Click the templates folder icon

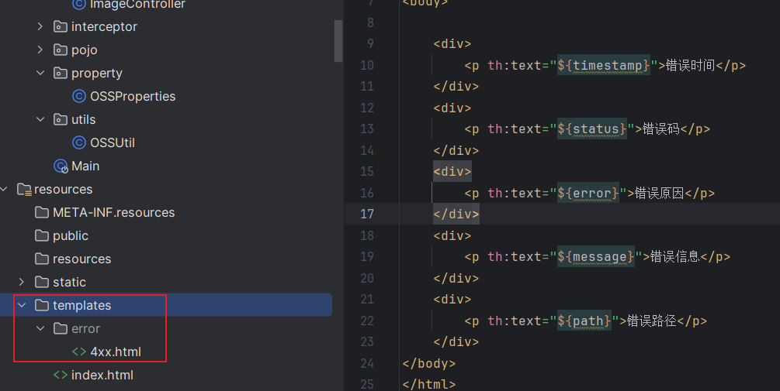click(42, 305)
